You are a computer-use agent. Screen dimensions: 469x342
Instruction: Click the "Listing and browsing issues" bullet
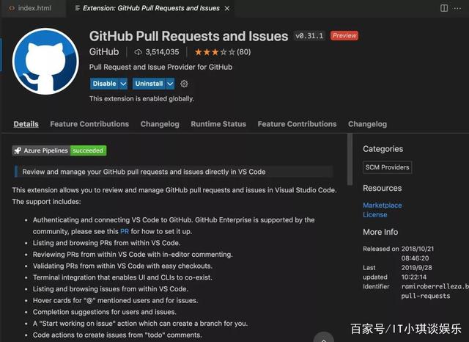(x=111, y=289)
